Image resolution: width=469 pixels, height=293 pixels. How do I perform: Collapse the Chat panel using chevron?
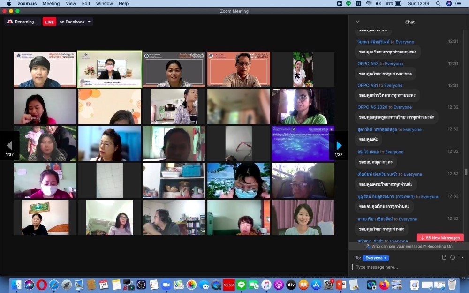click(357, 22)
